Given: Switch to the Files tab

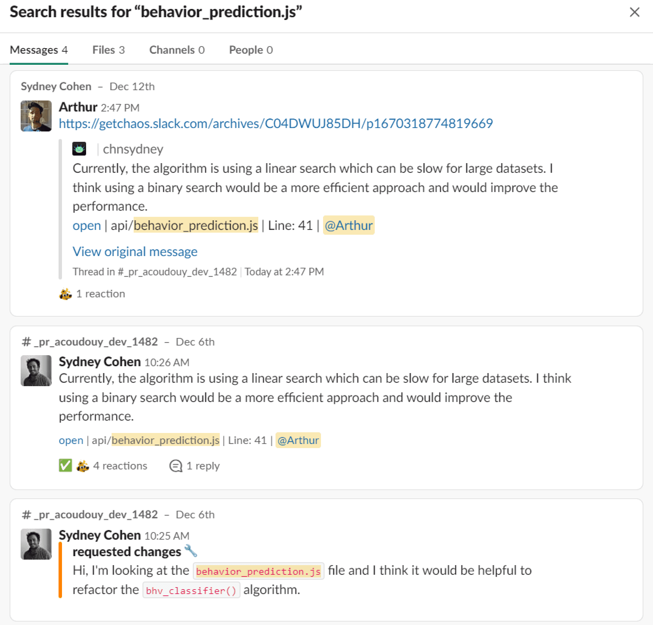Looking at the screenshot, I should (x=108, y=50).
